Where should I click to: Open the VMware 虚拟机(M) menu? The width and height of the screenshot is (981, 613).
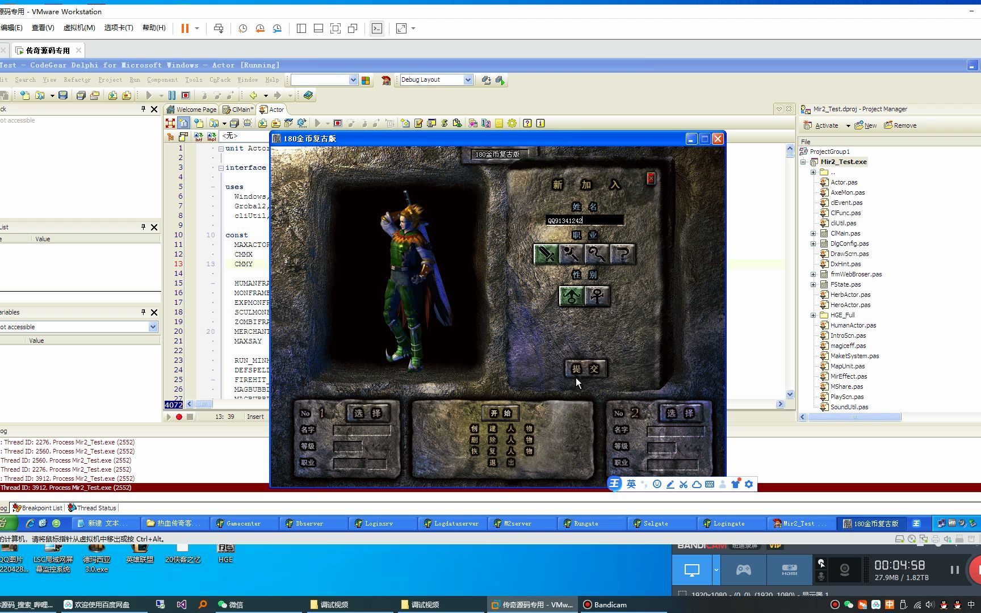79,28
